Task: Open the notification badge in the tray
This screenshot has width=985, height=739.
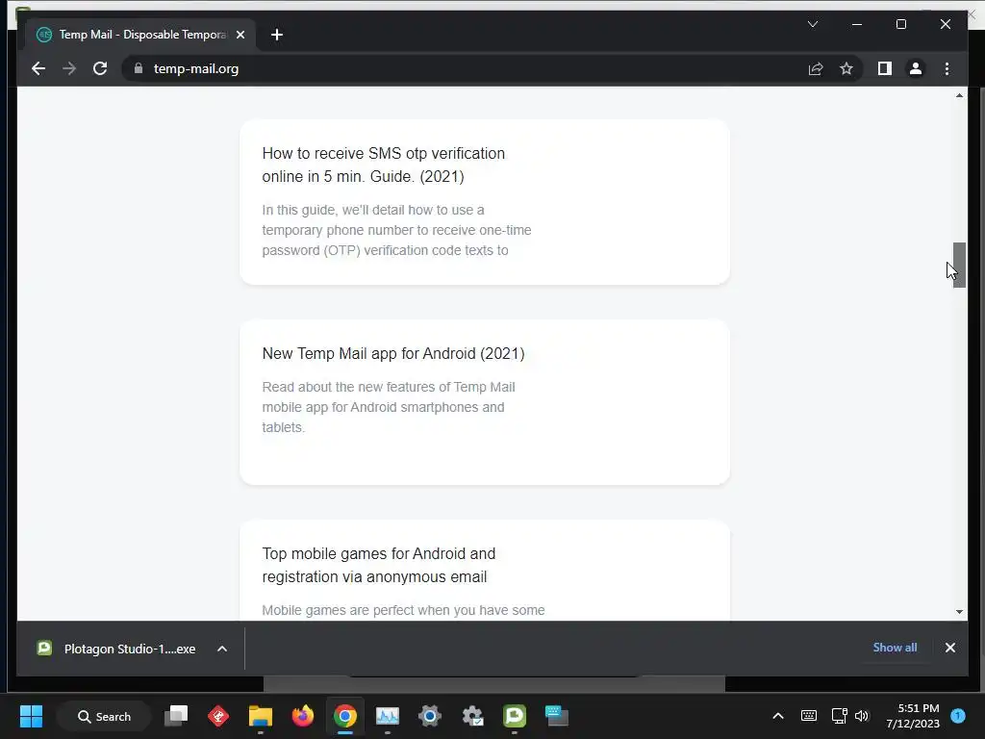Action: 958,716
